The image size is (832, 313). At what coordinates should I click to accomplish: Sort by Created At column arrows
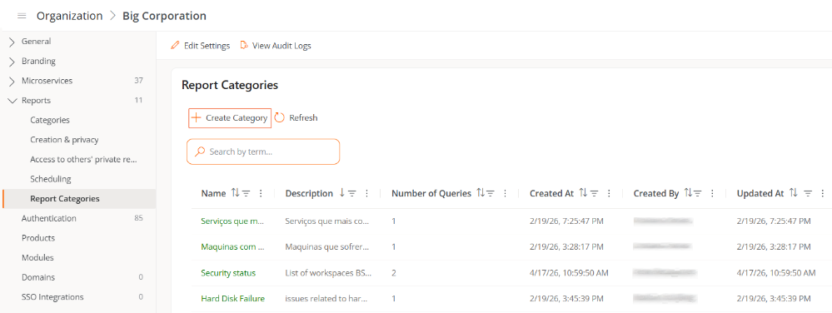tap(583, 193)
